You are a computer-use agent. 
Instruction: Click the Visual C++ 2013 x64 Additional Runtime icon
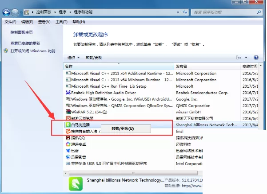[68, 73]
